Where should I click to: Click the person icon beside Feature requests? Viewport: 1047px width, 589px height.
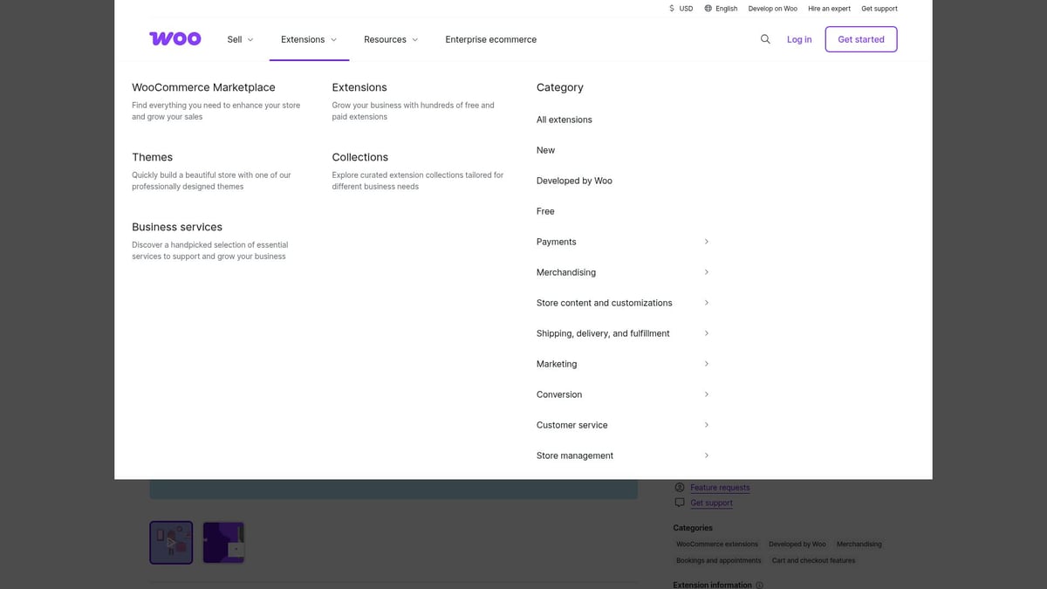click(x=679, y=487)
